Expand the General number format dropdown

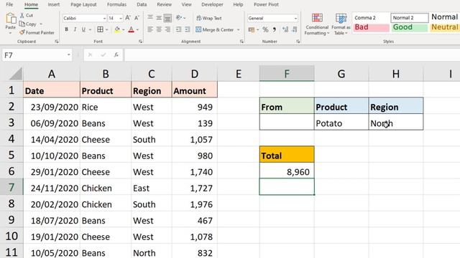[295, 18]
